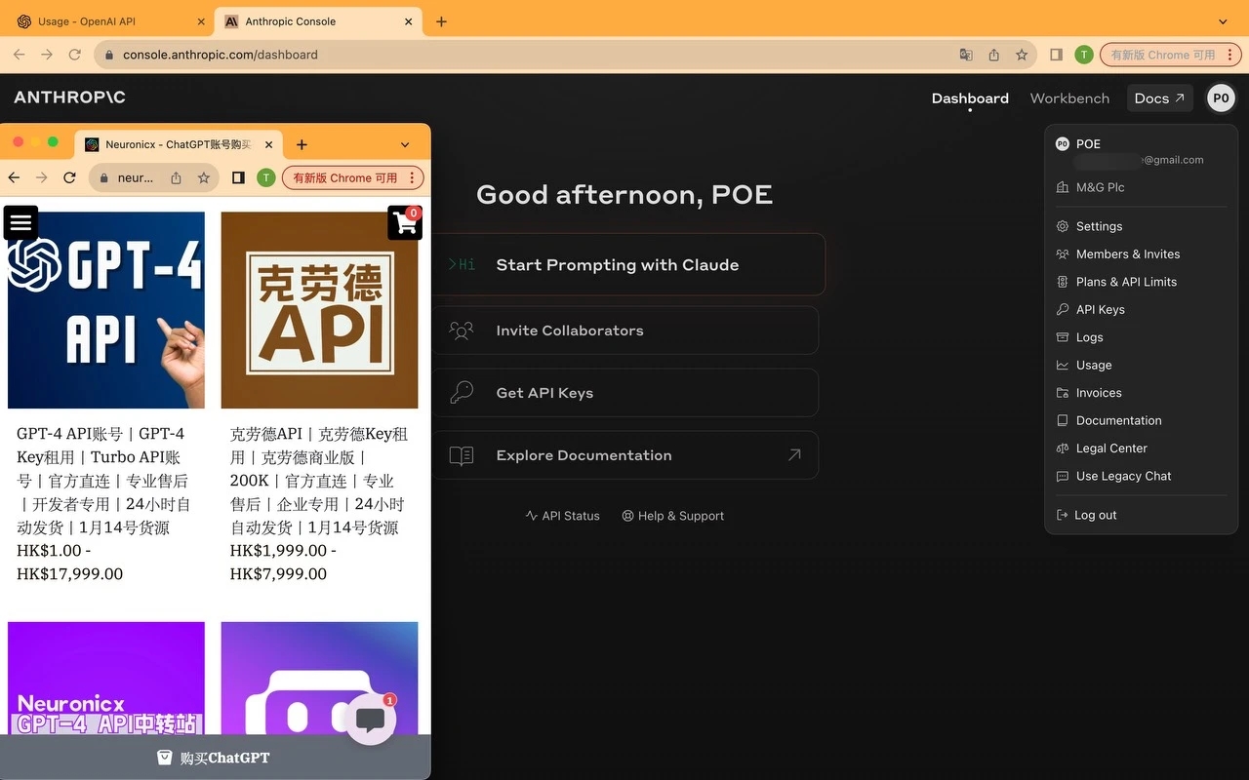Click share icon in console address bar
1249x780 pixels.
click(x=993, y=55)
